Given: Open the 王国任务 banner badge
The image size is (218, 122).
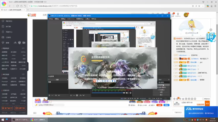Looking at the screenshot, I should (210, 37).
